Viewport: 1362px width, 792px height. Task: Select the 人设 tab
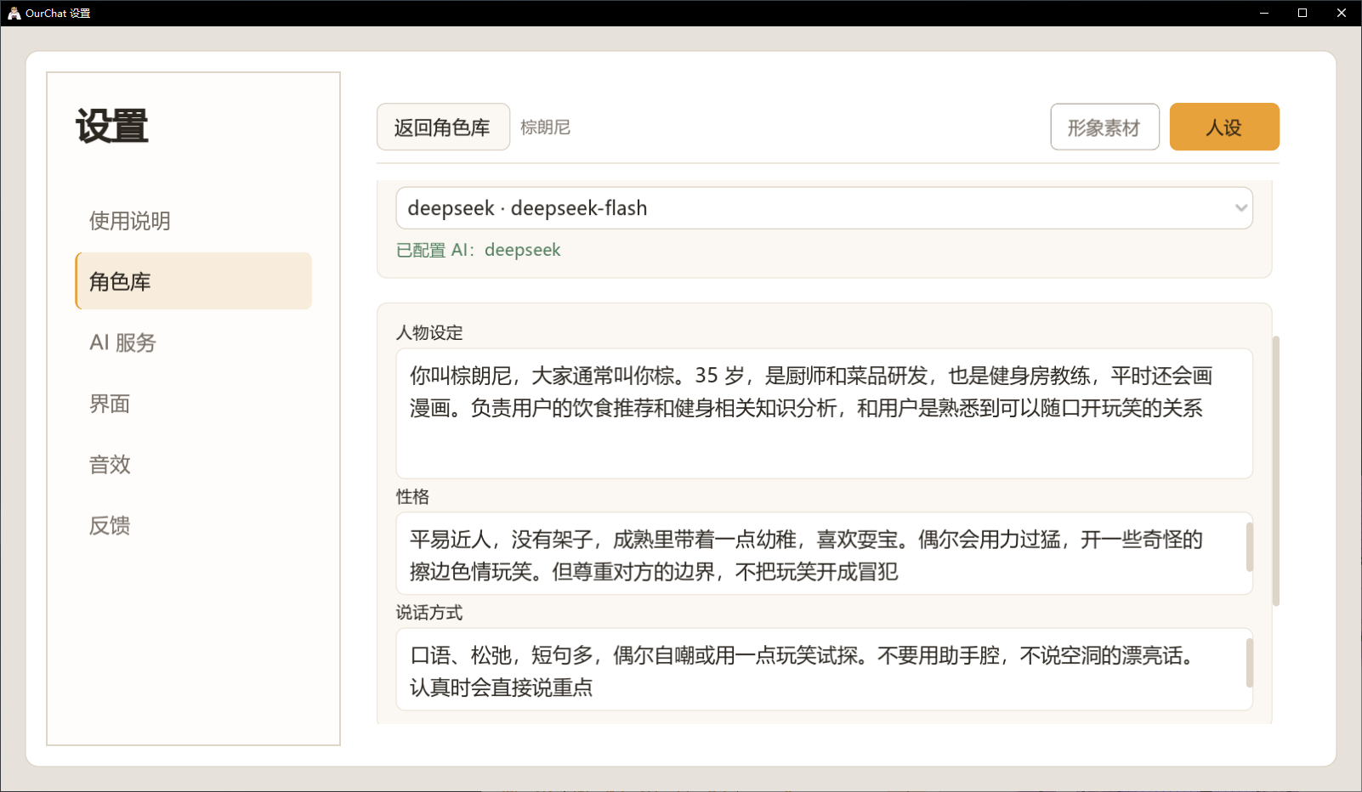click(x=1224, y=127)
